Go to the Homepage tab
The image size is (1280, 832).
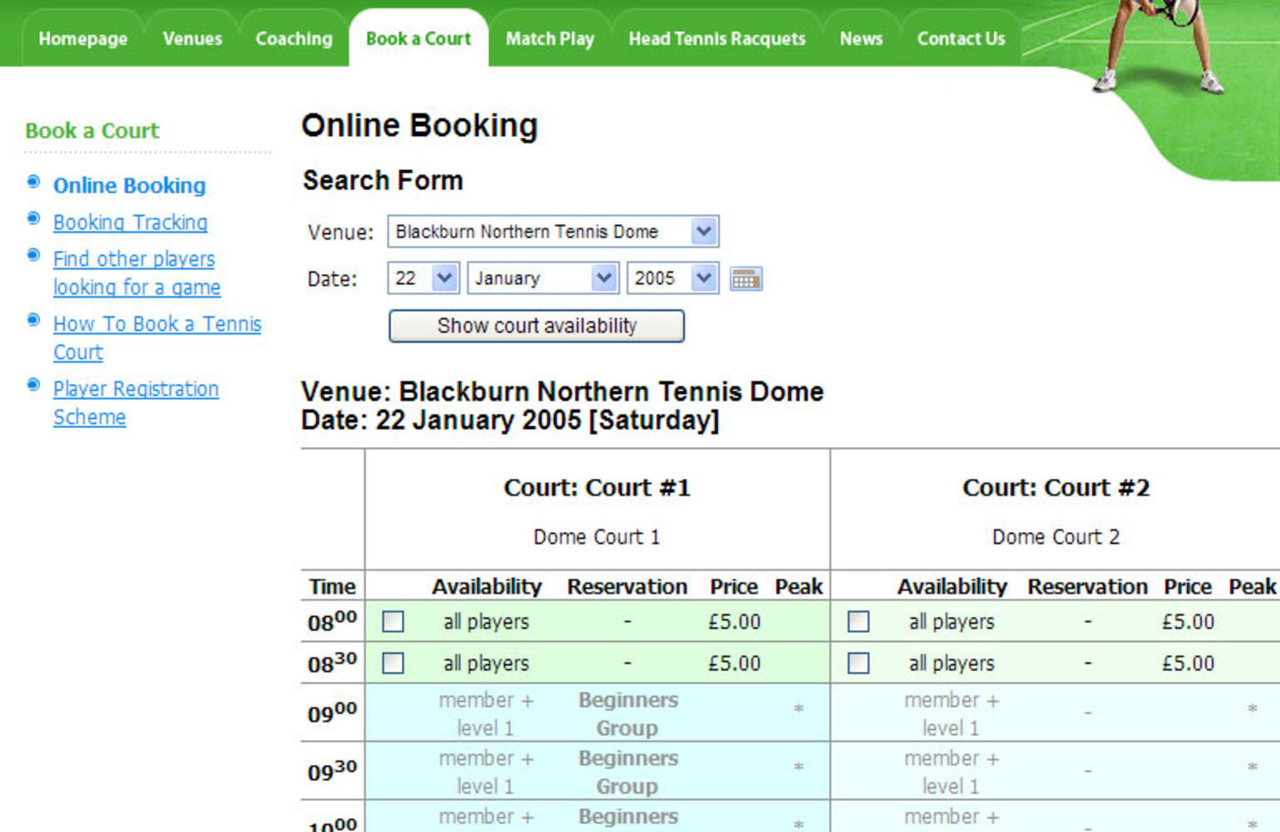(83, 39)
